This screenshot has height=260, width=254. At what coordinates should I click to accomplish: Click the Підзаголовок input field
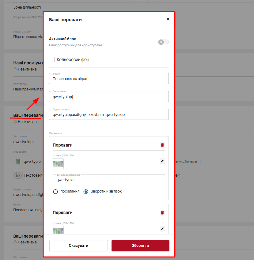(109, 115)
